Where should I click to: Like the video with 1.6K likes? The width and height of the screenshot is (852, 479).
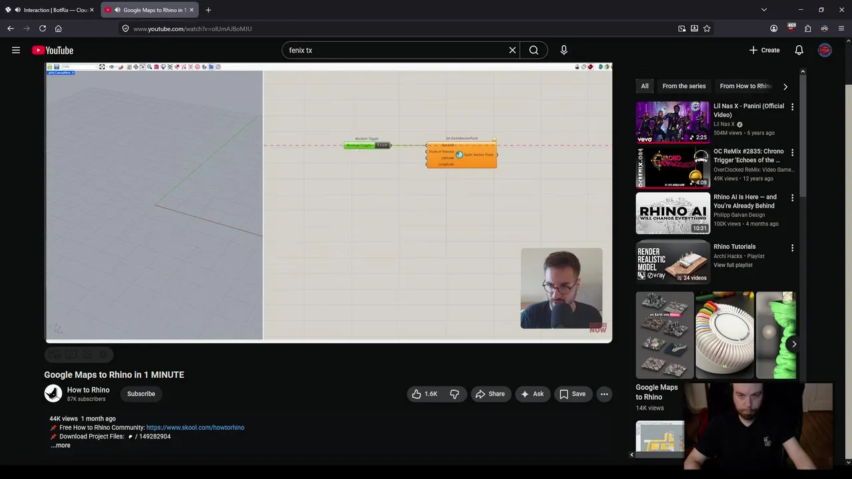click(424, 394)
